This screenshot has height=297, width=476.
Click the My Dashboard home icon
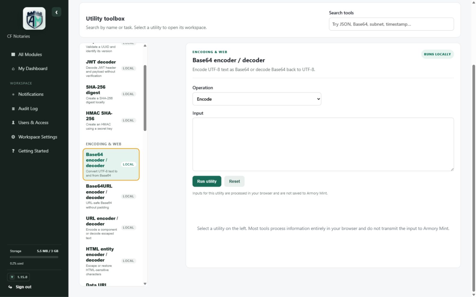tap(13, 69)
